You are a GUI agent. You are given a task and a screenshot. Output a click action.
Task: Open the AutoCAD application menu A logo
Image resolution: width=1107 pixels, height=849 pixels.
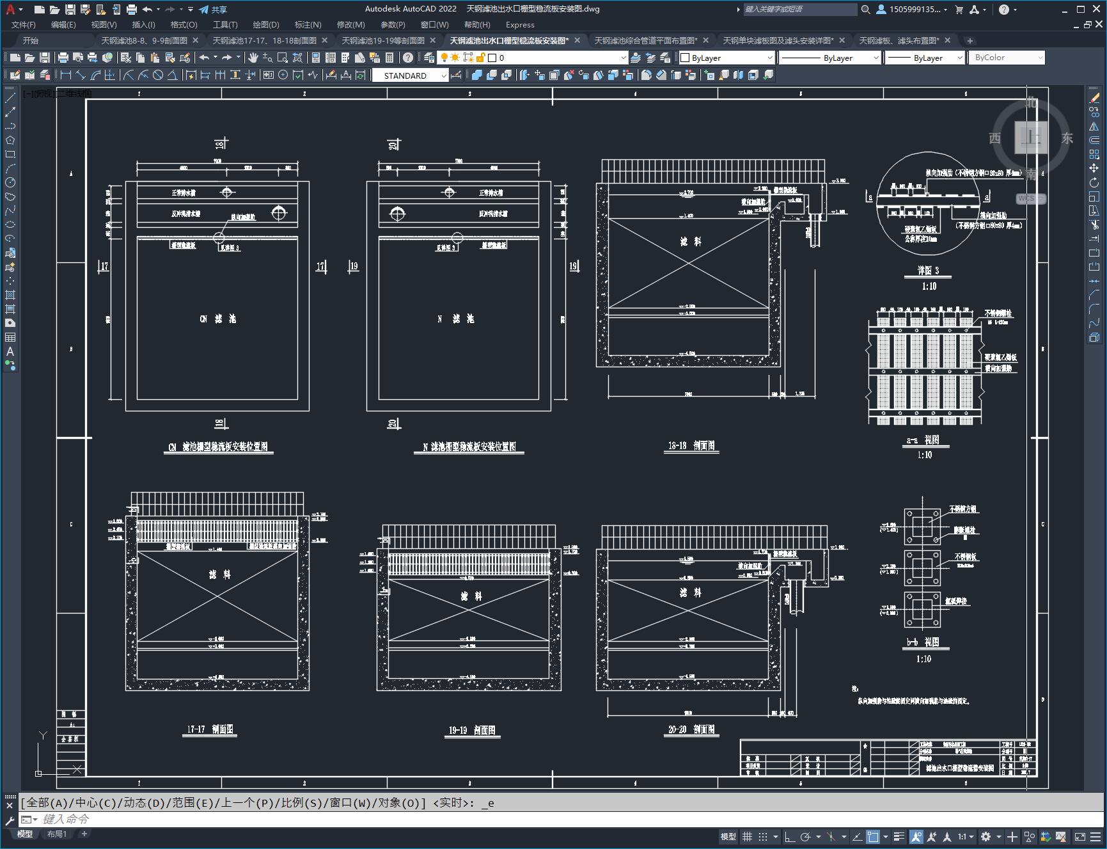click(10, 9)
